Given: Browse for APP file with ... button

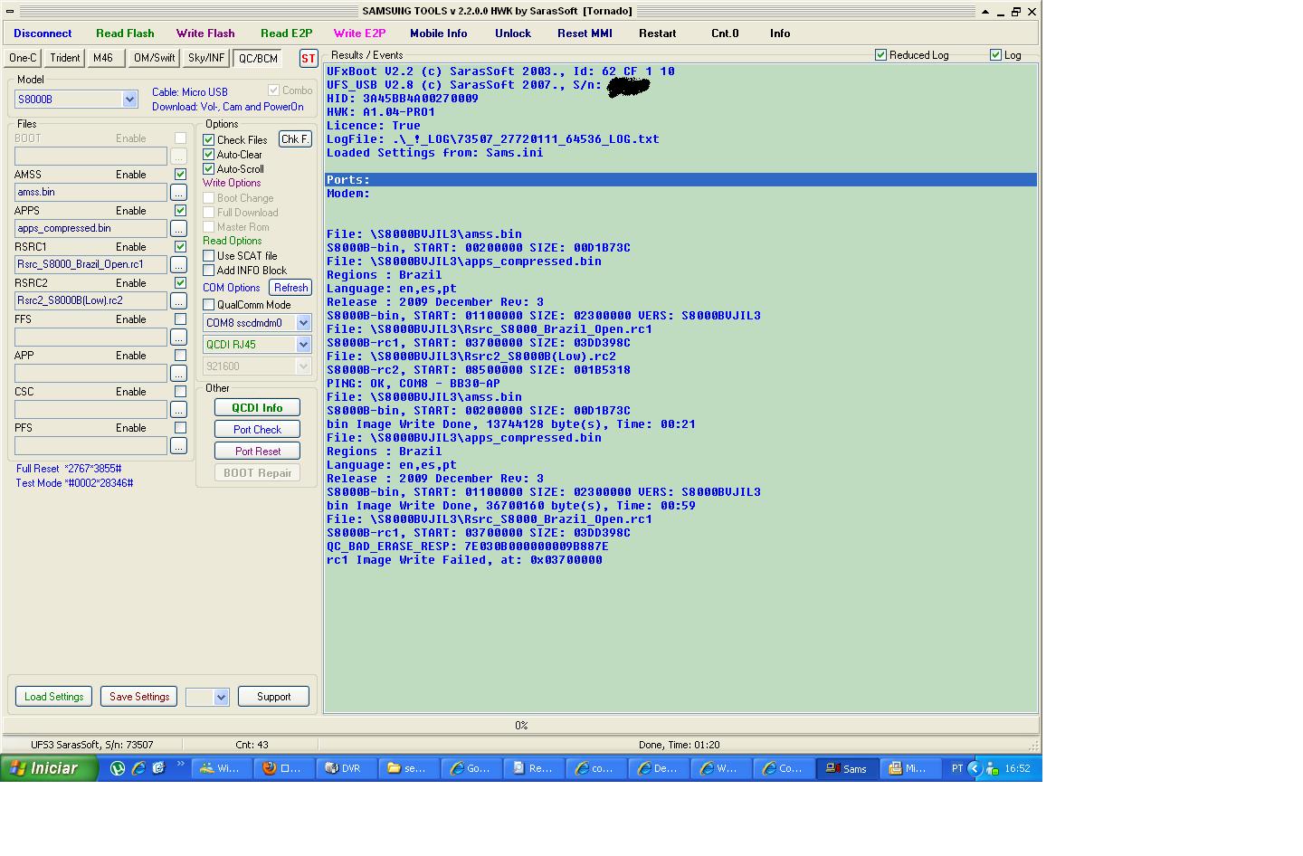Looking at the screenshot, I should click(178, 374).
